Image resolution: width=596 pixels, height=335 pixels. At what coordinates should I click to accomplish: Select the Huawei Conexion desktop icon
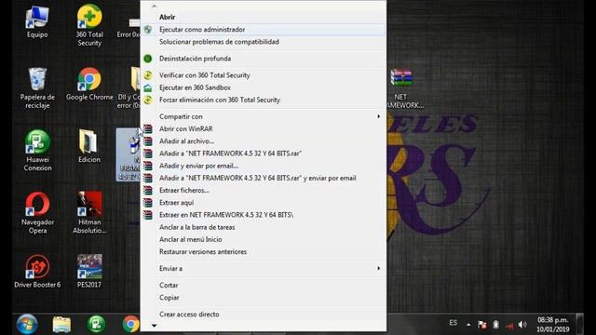pos(37,151)
